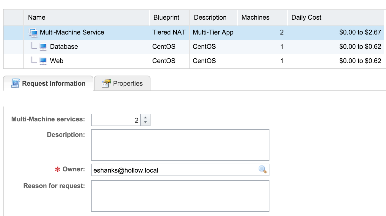Click the Owner email field
The height and width of the screenshot is (216, 386).
pos(174,170)
